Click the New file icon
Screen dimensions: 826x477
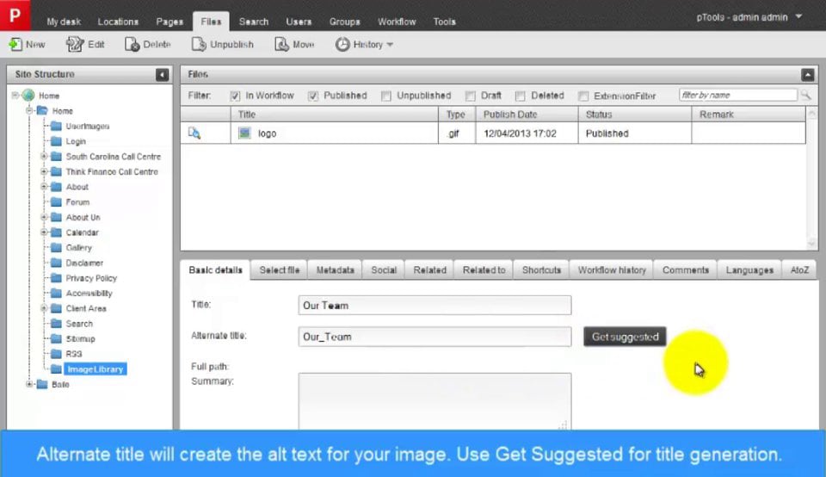(x=15, y=45)
